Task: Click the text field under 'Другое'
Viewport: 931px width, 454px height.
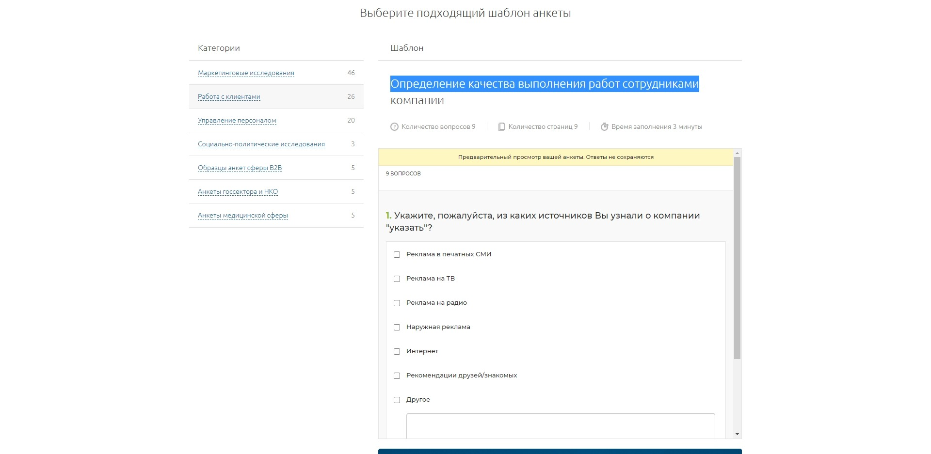Action: tap(561, 426)
